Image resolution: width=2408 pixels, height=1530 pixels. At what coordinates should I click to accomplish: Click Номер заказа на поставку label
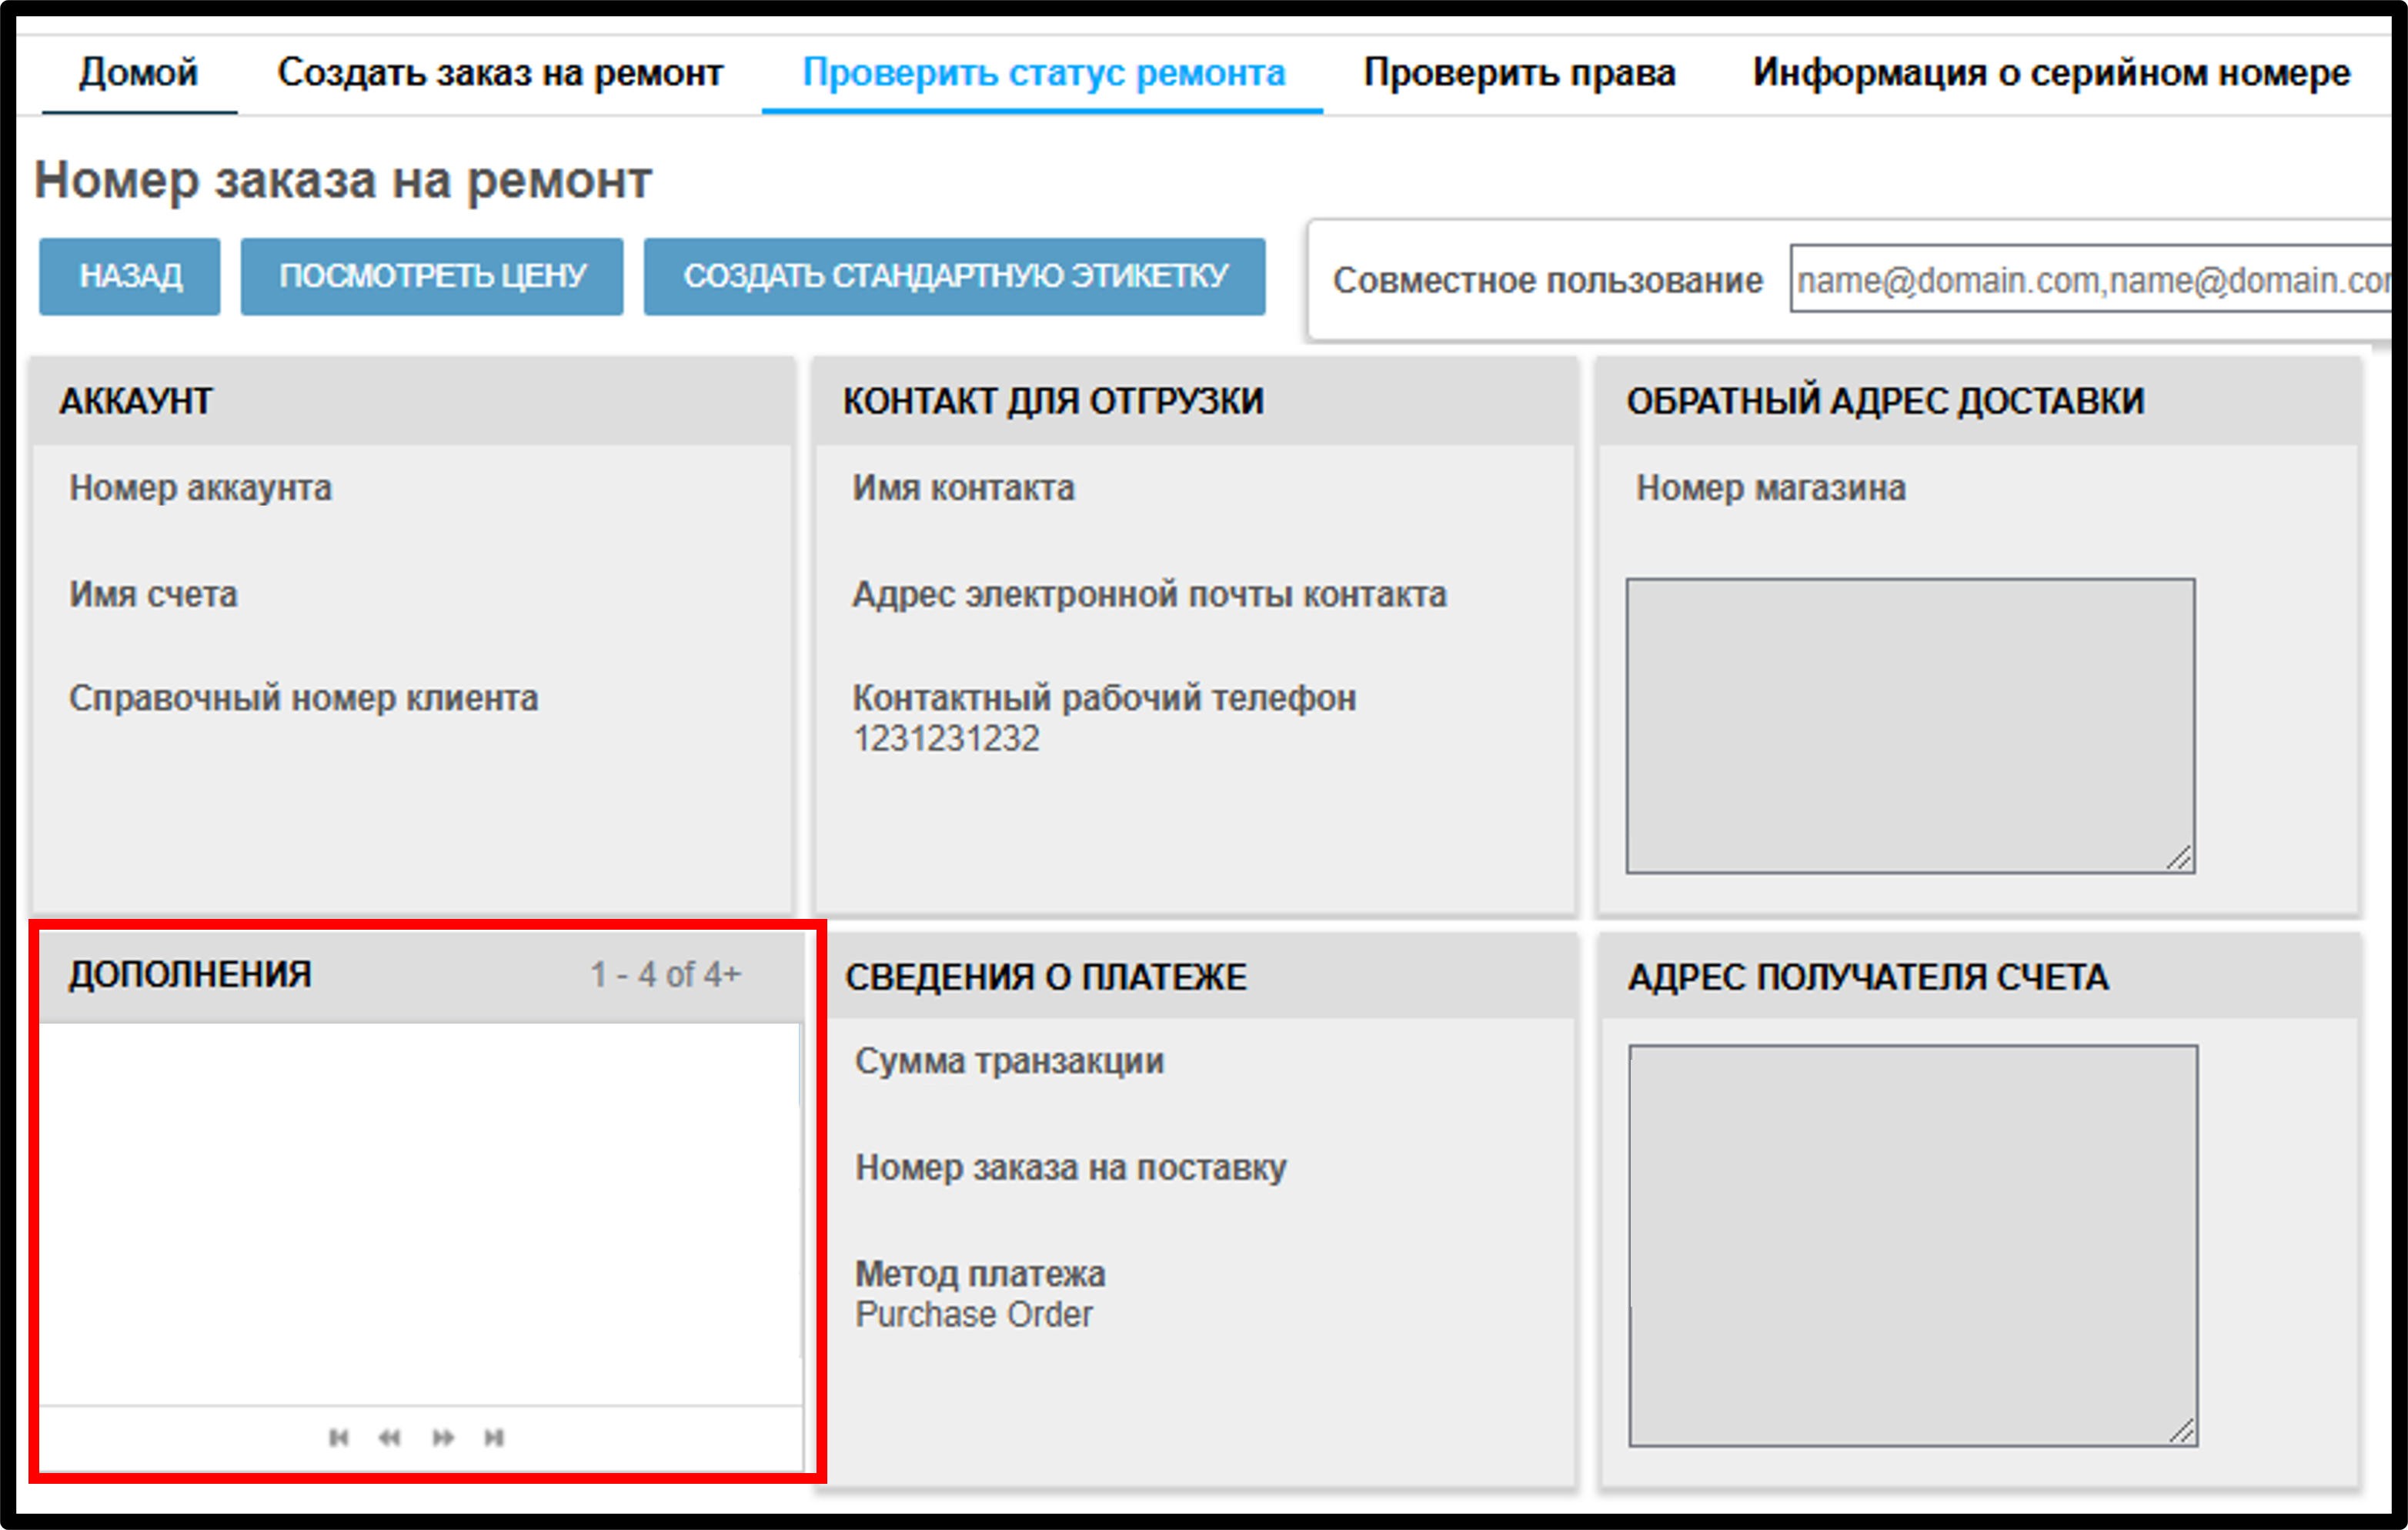pos(1071,1168)
